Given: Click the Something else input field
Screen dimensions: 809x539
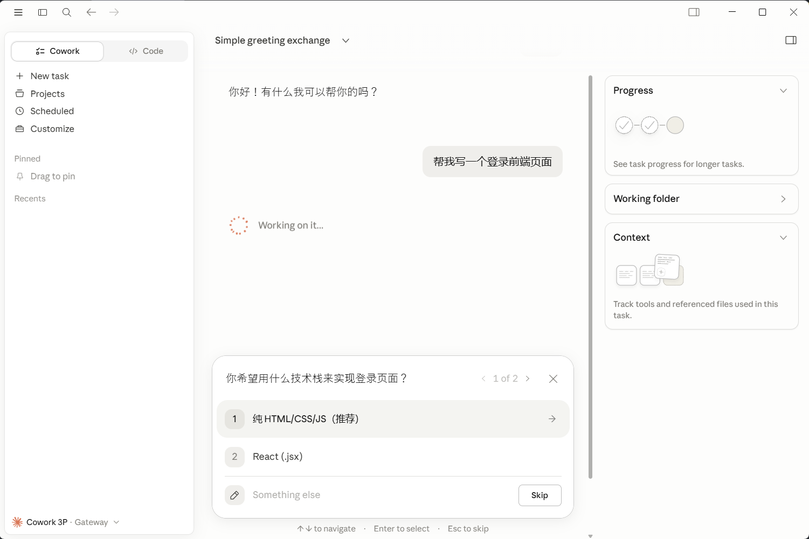Looking at the screenshot, I should (x=380, y=495).
